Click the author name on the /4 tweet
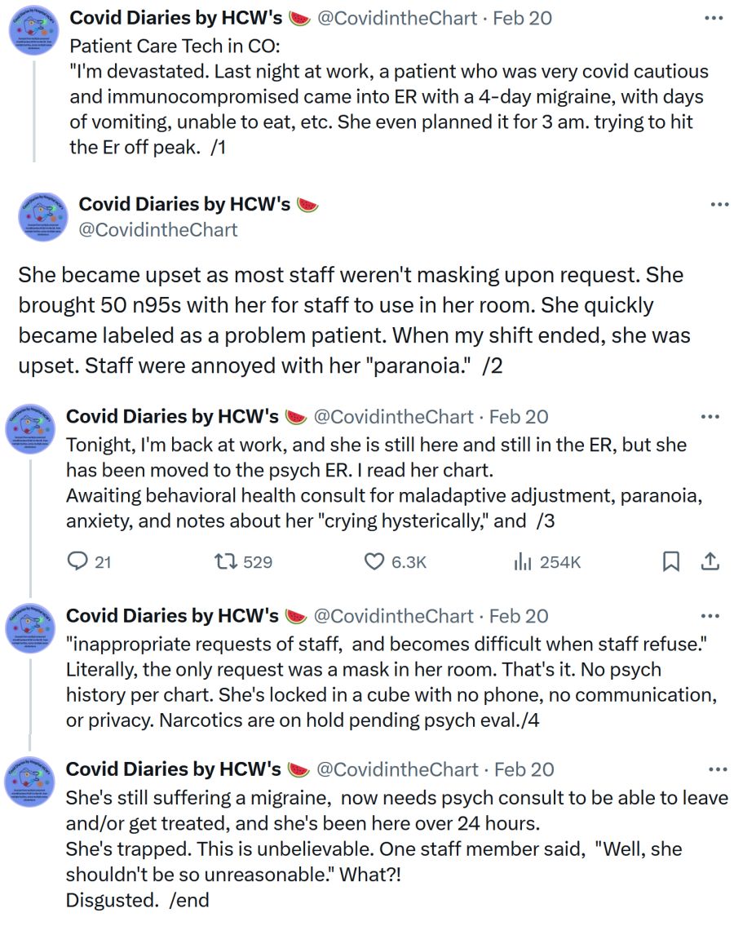734x935 pixels. coord(172,615)
